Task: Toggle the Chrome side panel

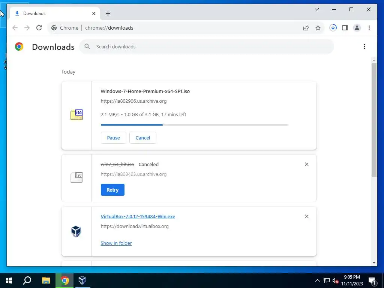Action: [x=345, y=28]
